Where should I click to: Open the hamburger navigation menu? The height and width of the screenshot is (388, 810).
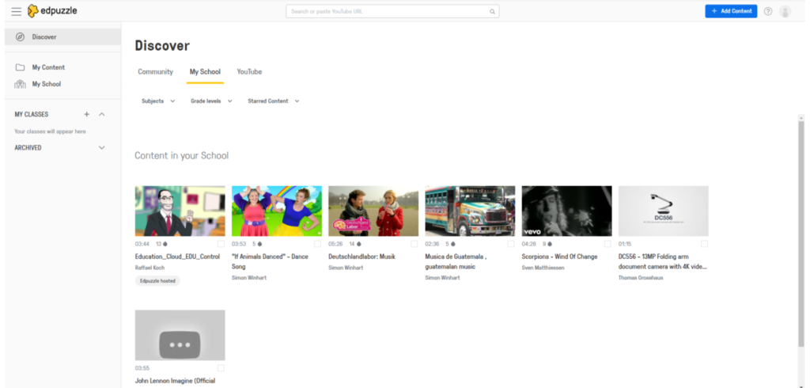tap(17, 11)
